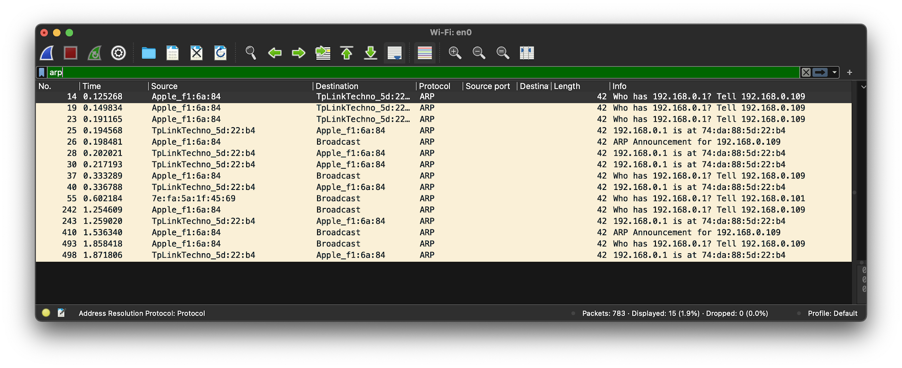902x368 pixels.
Task: Restart the current capture
Action: pyautogui.click(x=94, y=53)
